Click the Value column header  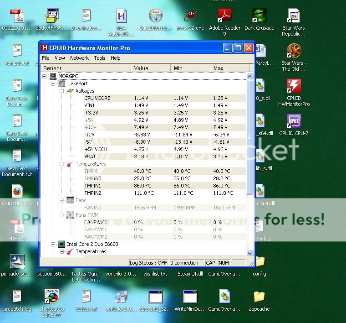pos(141,68)
